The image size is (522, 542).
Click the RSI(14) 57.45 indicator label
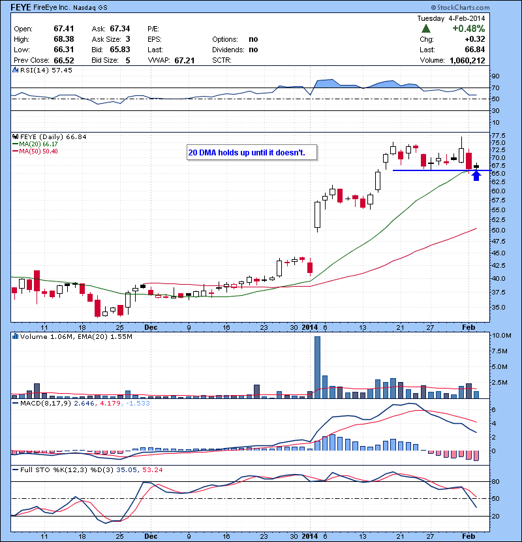(46, 70)
